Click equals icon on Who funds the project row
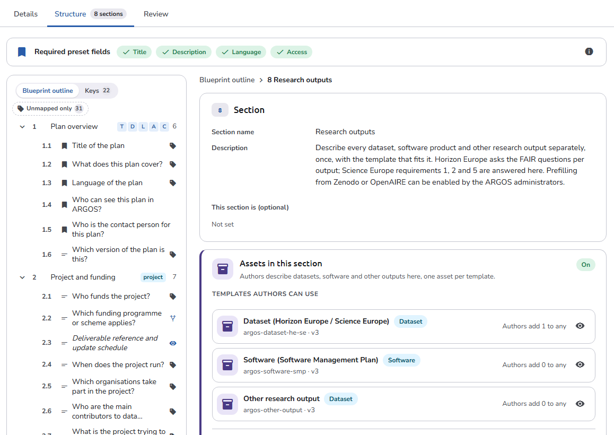The width and height of the screenshot is (614, 435). tap(64, 297)
